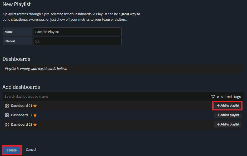Click the orange star next to Dashboard 01

coord(35,106)
